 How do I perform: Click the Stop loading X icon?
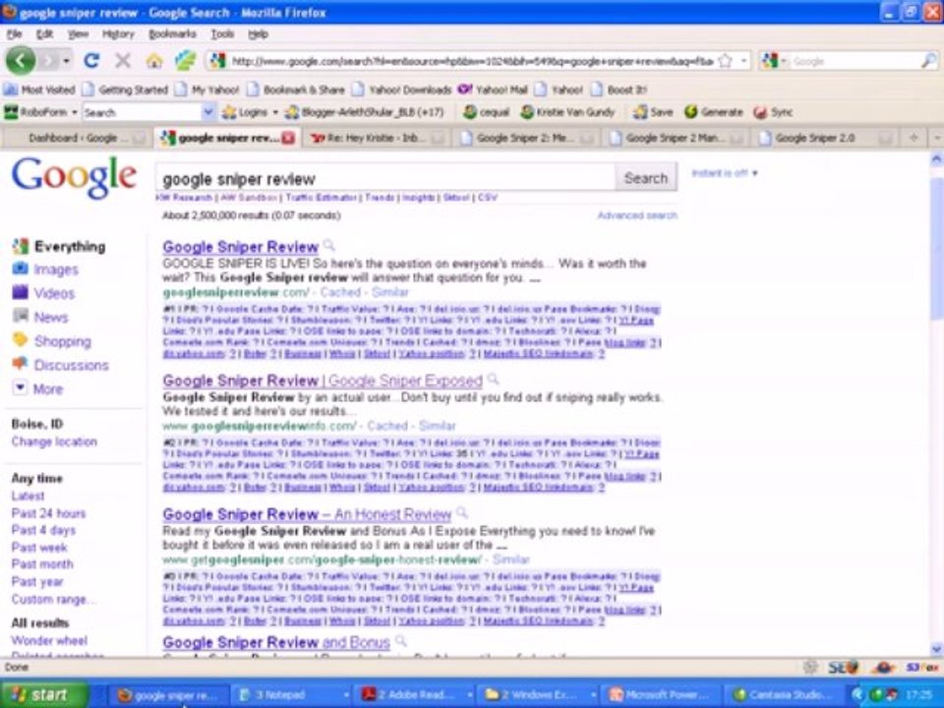(123, 60)
